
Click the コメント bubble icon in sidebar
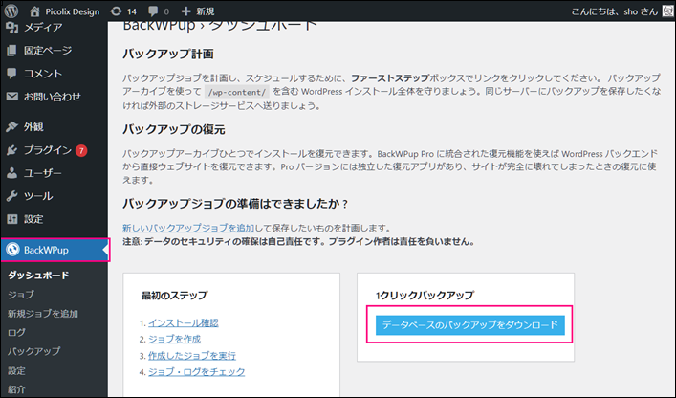tap(12, 74)
